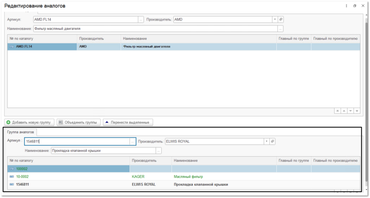Sort upper table by № по каталогу header
The width and height of the screenshot is (370, 198).
tap(42, 39)
